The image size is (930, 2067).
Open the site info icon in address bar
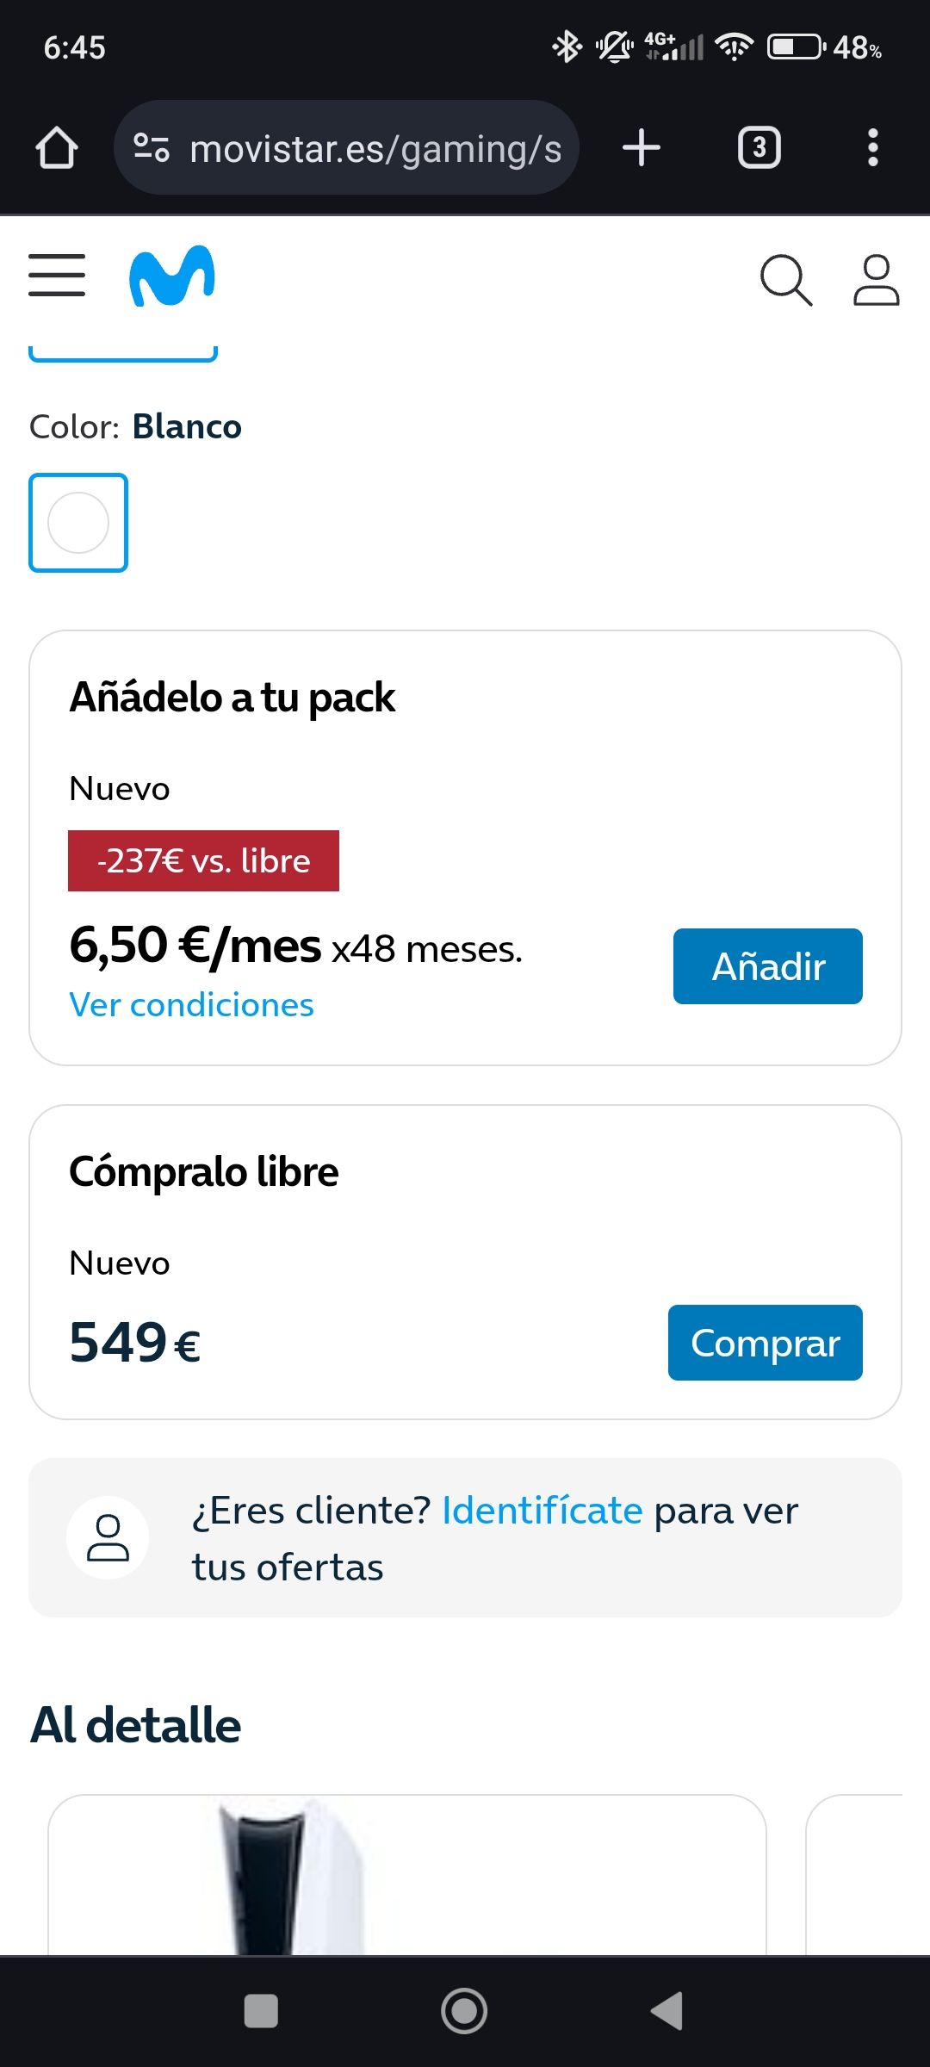[152, 148]
